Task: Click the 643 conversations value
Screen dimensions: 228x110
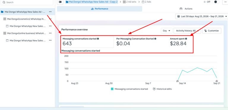Action: pos(67,43)
